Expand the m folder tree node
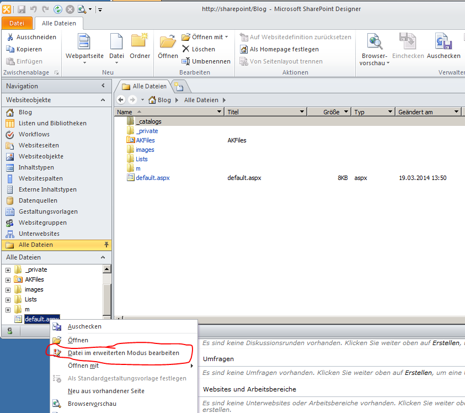Screen dimensions: 465x413 point(8,310)
